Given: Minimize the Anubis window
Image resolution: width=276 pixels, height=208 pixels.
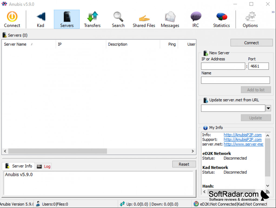Looking at the screenshot, I should (235, 4).
